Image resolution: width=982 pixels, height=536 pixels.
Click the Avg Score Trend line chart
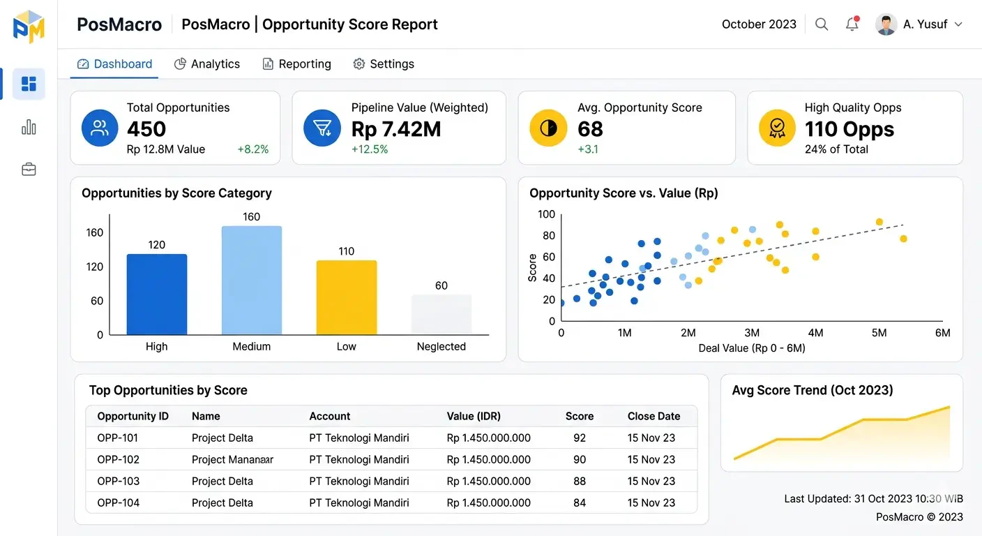(x=842, y=433)
